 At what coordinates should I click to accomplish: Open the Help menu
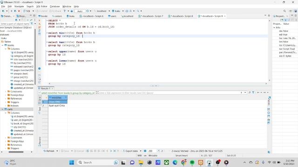click(x=76, y=6)
